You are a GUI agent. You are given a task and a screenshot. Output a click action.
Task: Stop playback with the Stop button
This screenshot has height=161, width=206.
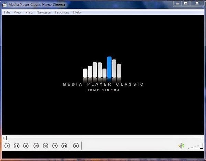click(26, 146)
